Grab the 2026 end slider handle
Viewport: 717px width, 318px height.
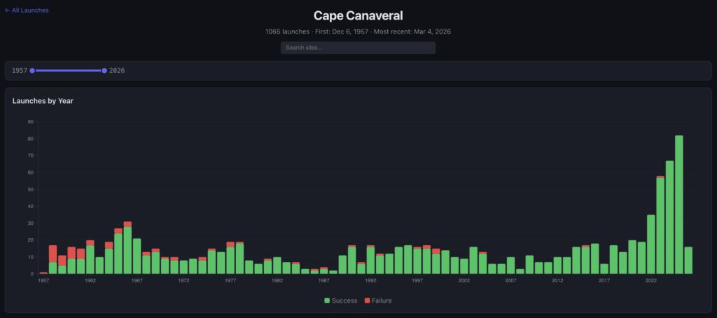104,71
